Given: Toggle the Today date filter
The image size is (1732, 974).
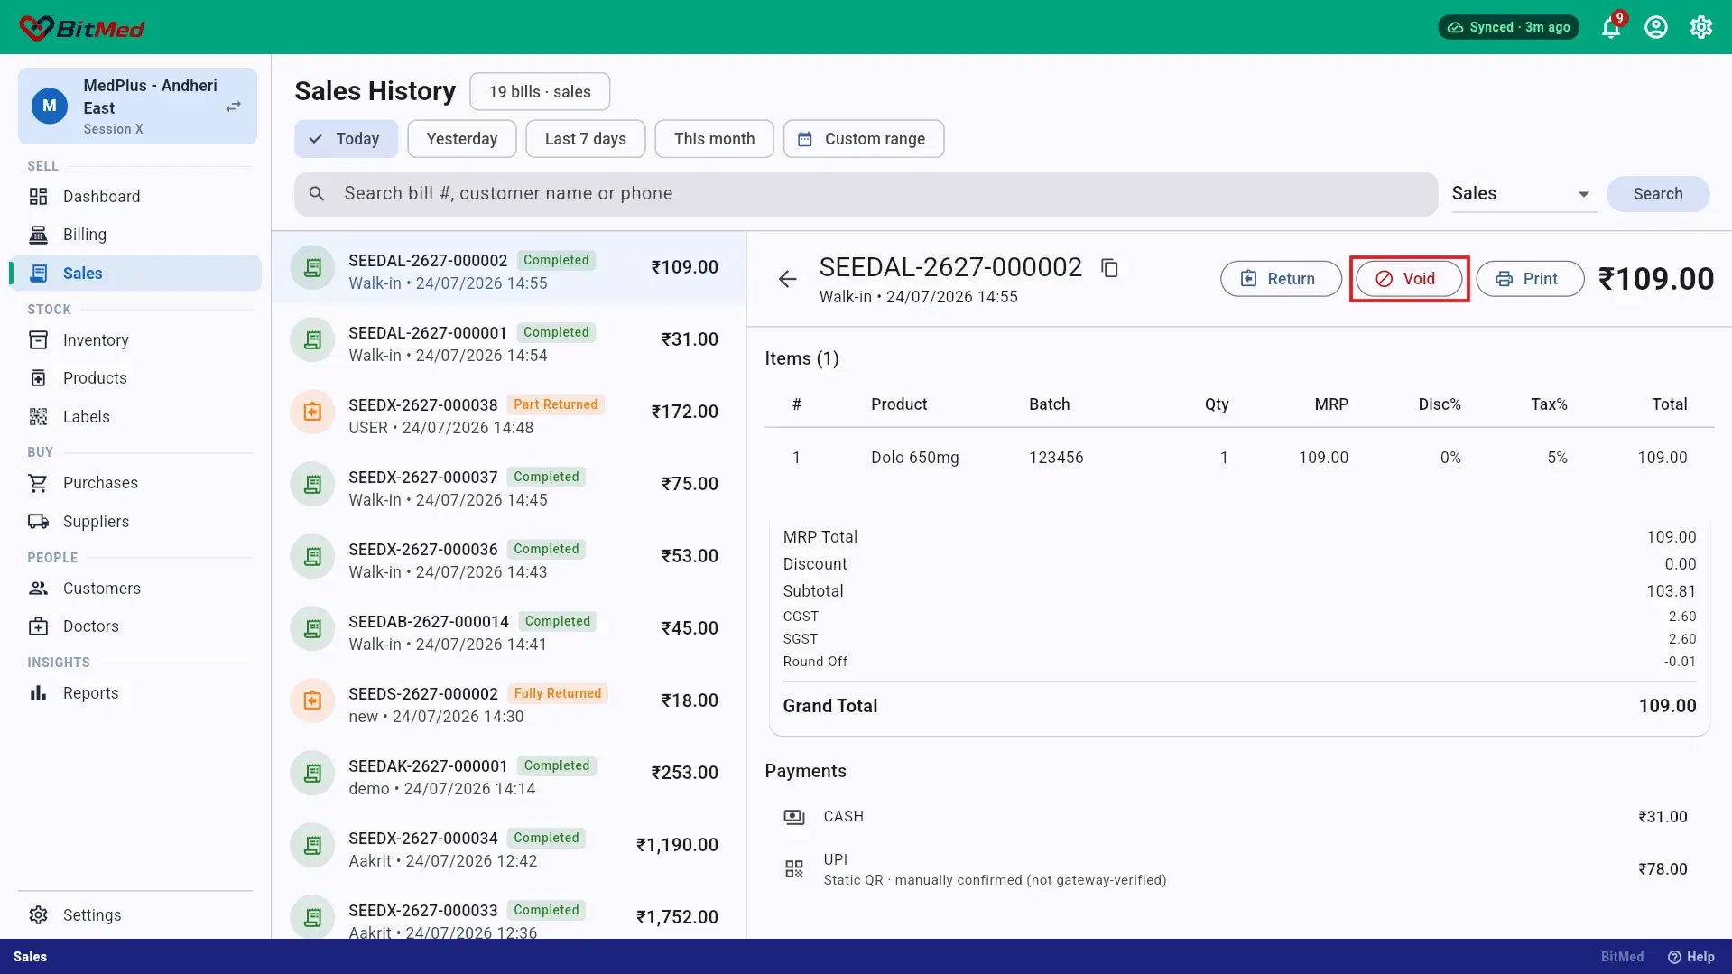Looking at the screenshot, I should pos(346,139).
